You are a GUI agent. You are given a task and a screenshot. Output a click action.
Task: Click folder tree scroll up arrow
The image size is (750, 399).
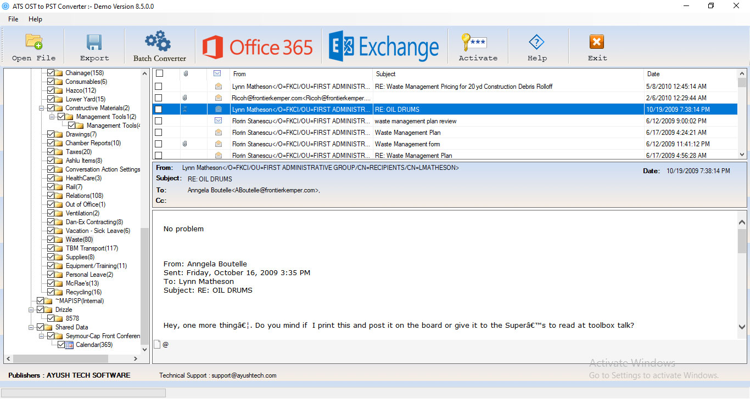pyautogui.click(x=145, y=72)
